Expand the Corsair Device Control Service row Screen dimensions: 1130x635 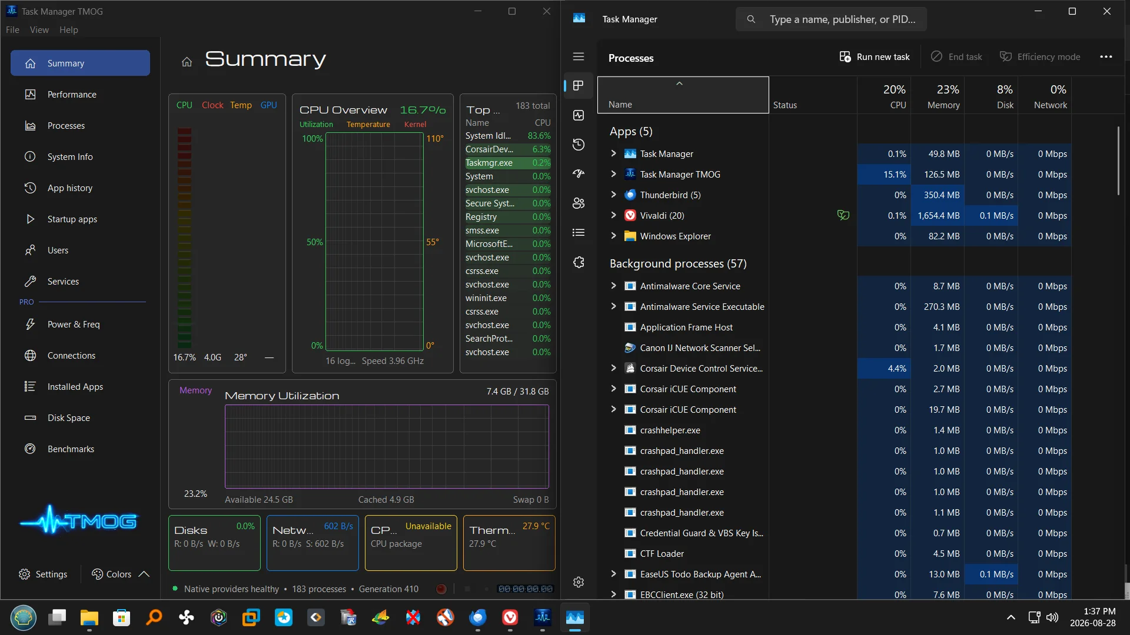point(613,368)
